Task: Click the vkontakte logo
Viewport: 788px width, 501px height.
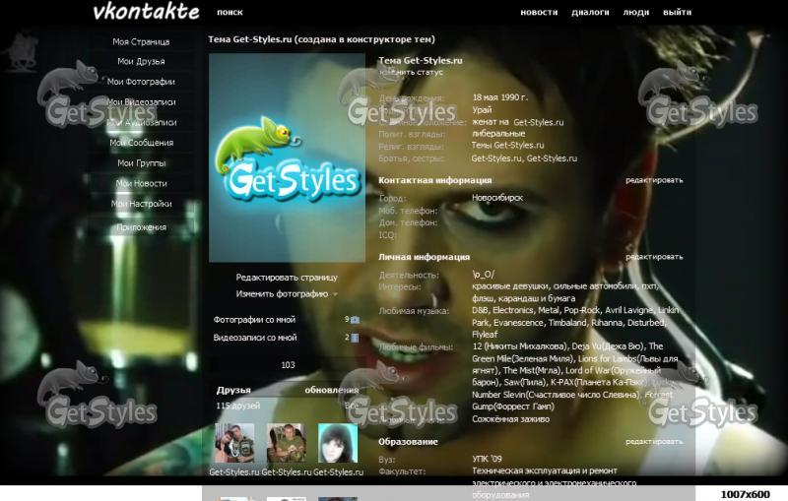Action: 145,12
